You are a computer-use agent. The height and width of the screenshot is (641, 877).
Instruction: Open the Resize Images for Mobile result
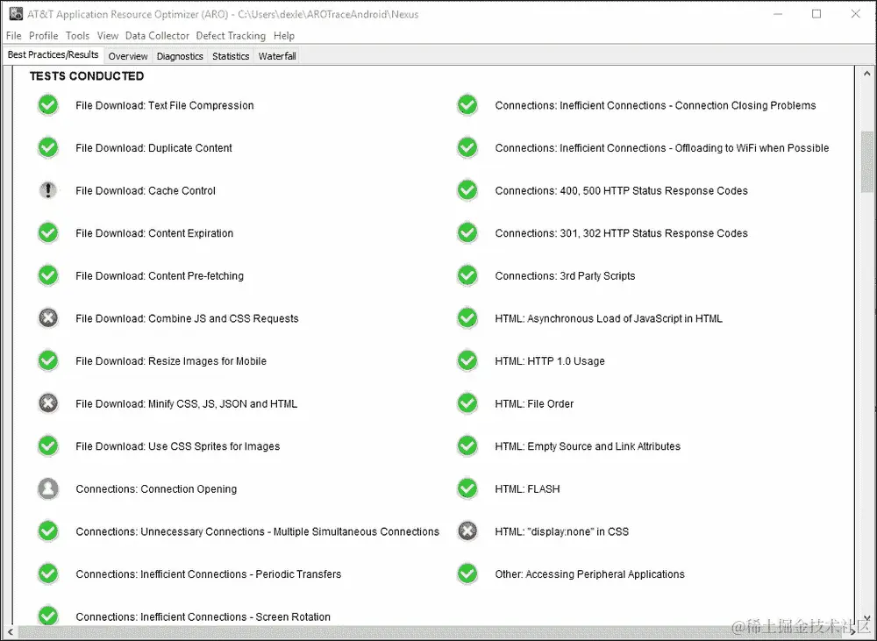tap(171, 360)
